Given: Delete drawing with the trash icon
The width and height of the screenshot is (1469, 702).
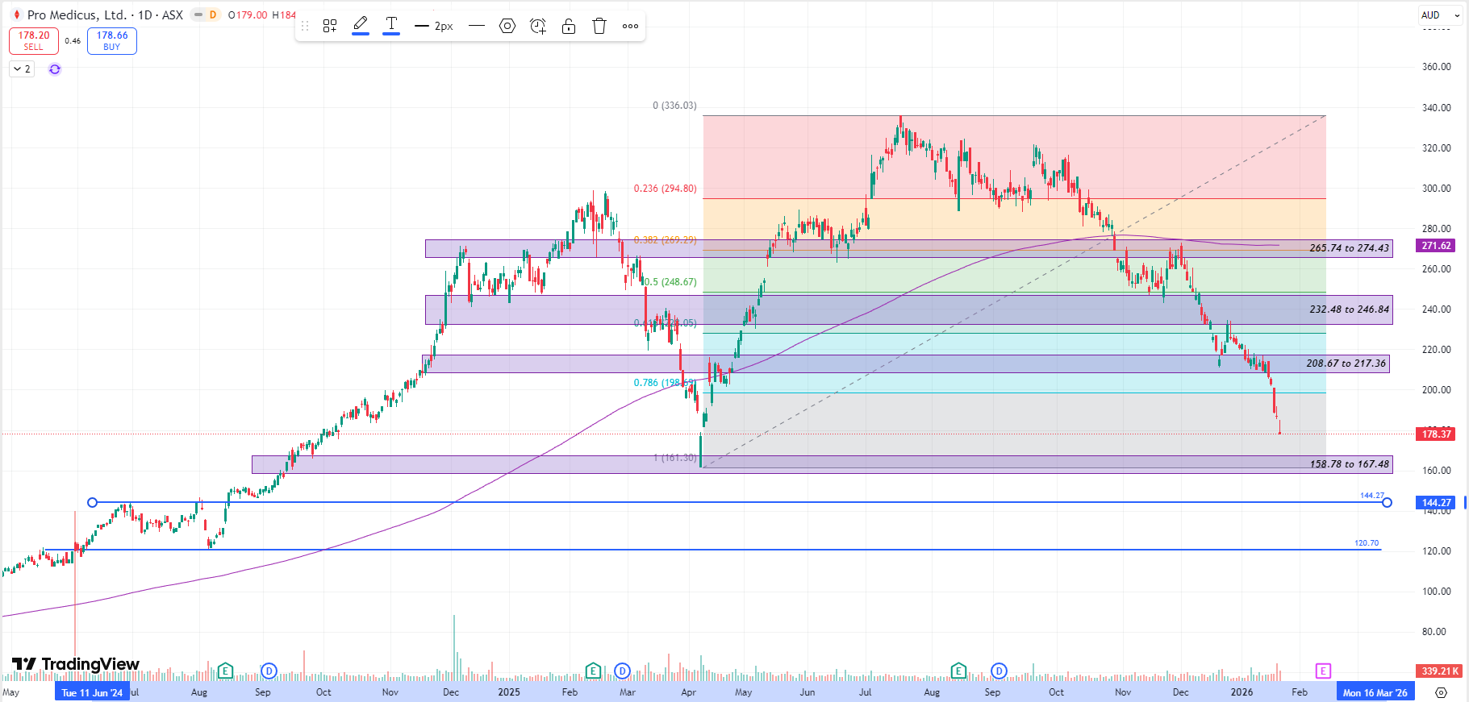Looking at the screenshot, I should click(599, 26).
